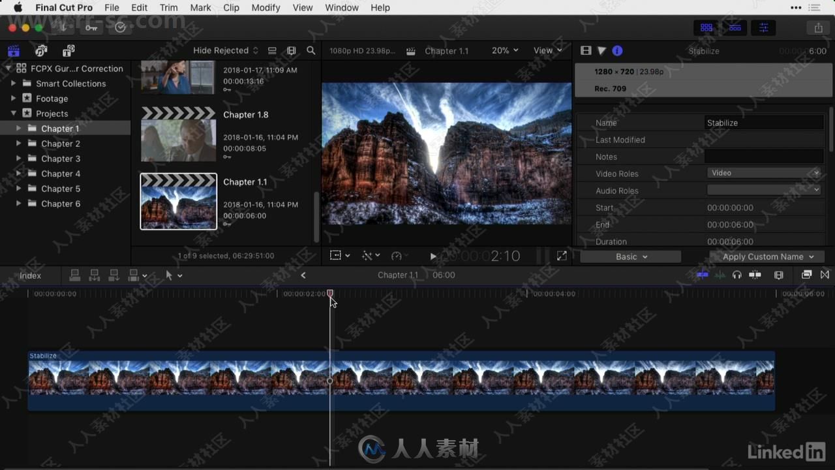Open the Modify menu
The image size is (835, 470).
click(x=266, y=8)
